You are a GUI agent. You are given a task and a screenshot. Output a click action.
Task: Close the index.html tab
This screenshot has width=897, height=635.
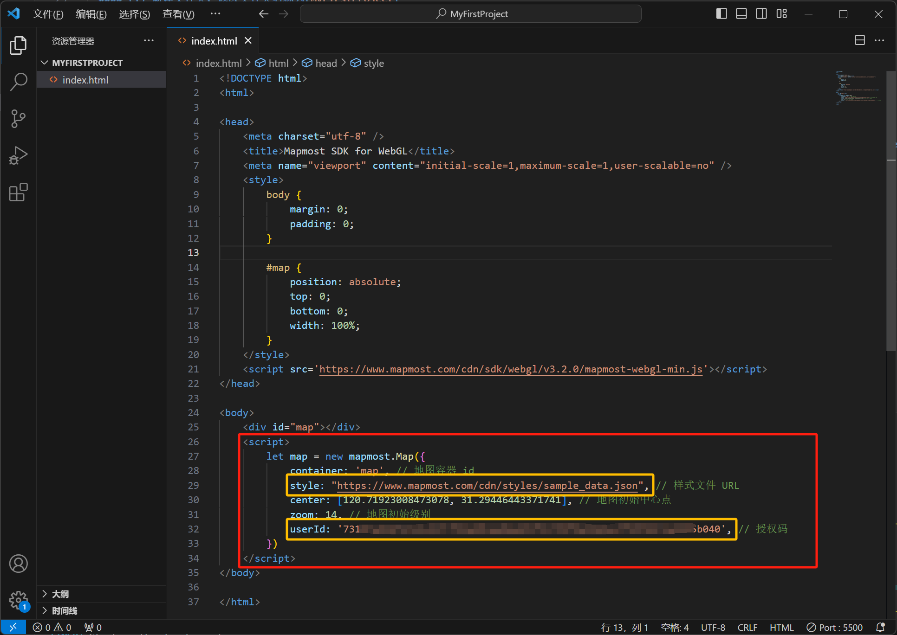click(248, 40)
